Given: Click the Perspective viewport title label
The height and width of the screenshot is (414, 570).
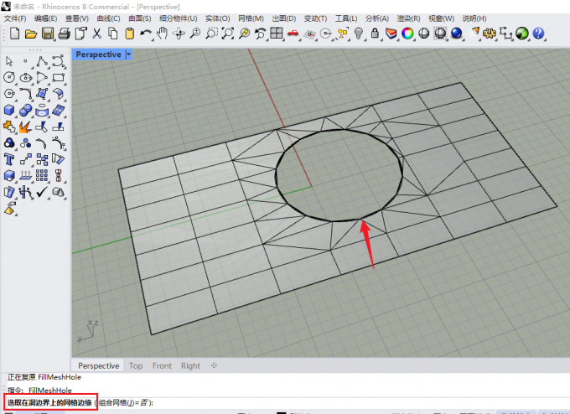Looking at the screenshot, I should (x=99, y=54).
